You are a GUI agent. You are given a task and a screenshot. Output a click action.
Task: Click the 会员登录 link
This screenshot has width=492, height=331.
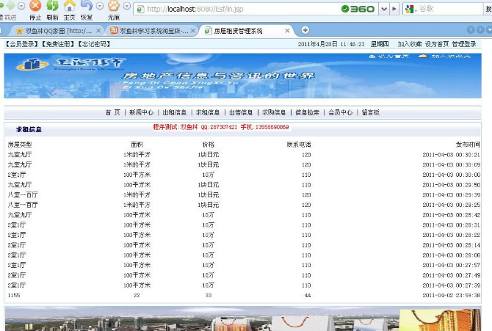21,44
